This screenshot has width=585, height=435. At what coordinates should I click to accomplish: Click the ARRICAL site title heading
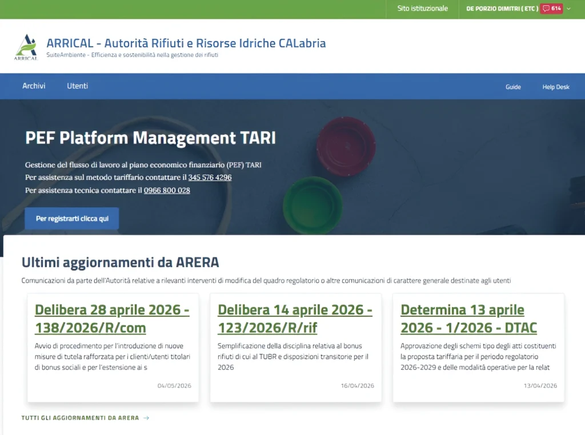[186, 43]
